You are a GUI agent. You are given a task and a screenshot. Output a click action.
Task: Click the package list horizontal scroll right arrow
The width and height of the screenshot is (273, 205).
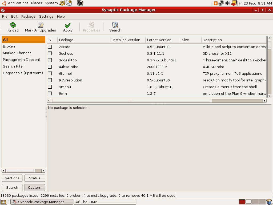pyautogui.click(x=265, y=101)
